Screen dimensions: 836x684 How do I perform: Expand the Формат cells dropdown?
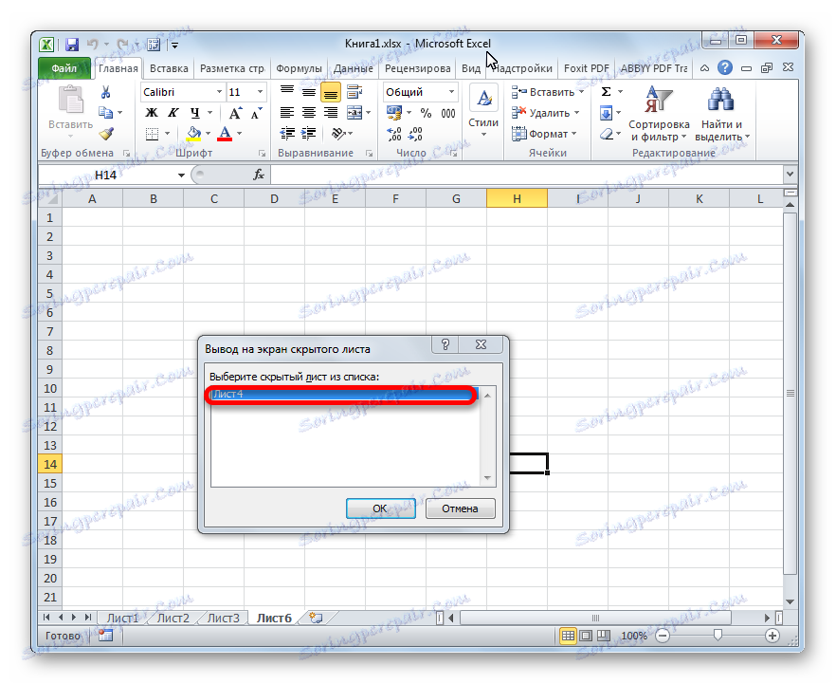(x=574, y=134)
